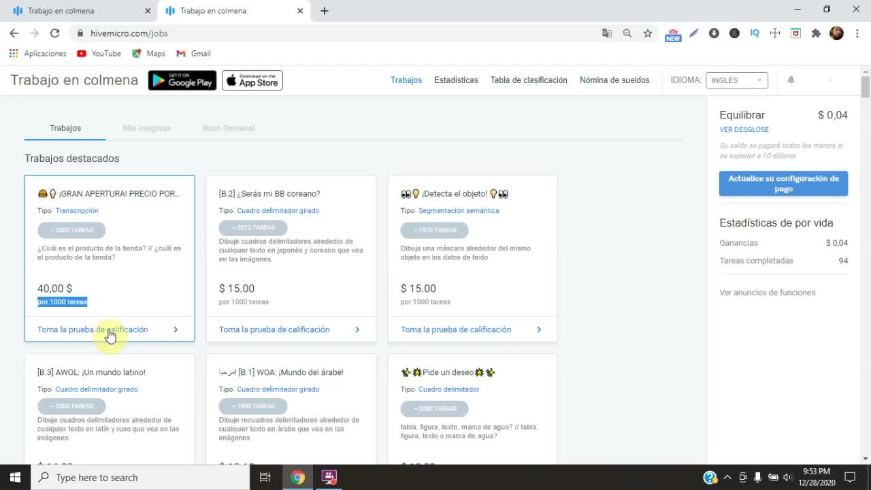Click the purple feather extension icon

pyautogui.click(x=693, y=33)
